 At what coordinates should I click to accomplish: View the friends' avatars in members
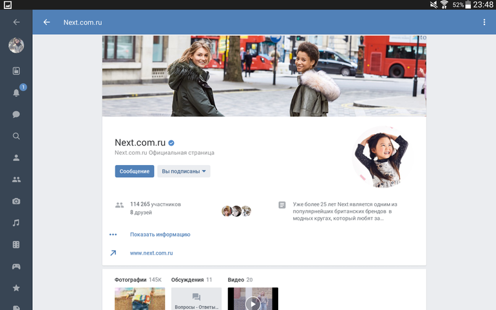point(236,211)
